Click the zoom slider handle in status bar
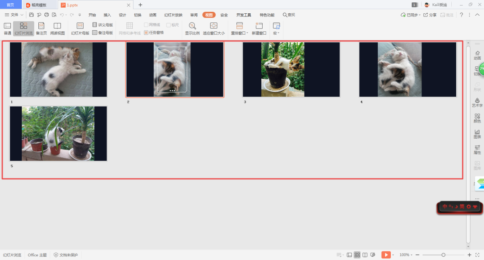The height and width of the screenshot is (260, 484). [x=443, y=255]
